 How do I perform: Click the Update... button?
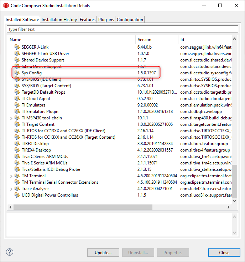point(103,252)
